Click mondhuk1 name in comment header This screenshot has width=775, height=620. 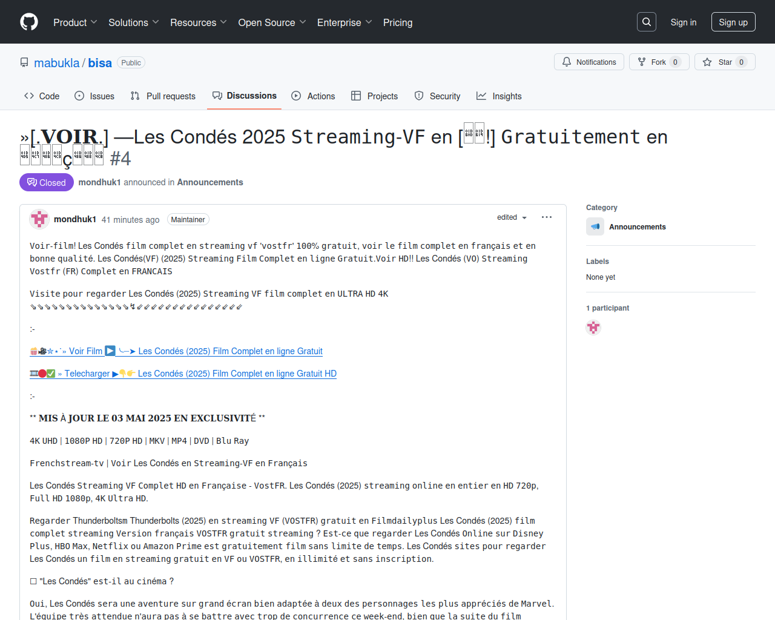[75, 219]
